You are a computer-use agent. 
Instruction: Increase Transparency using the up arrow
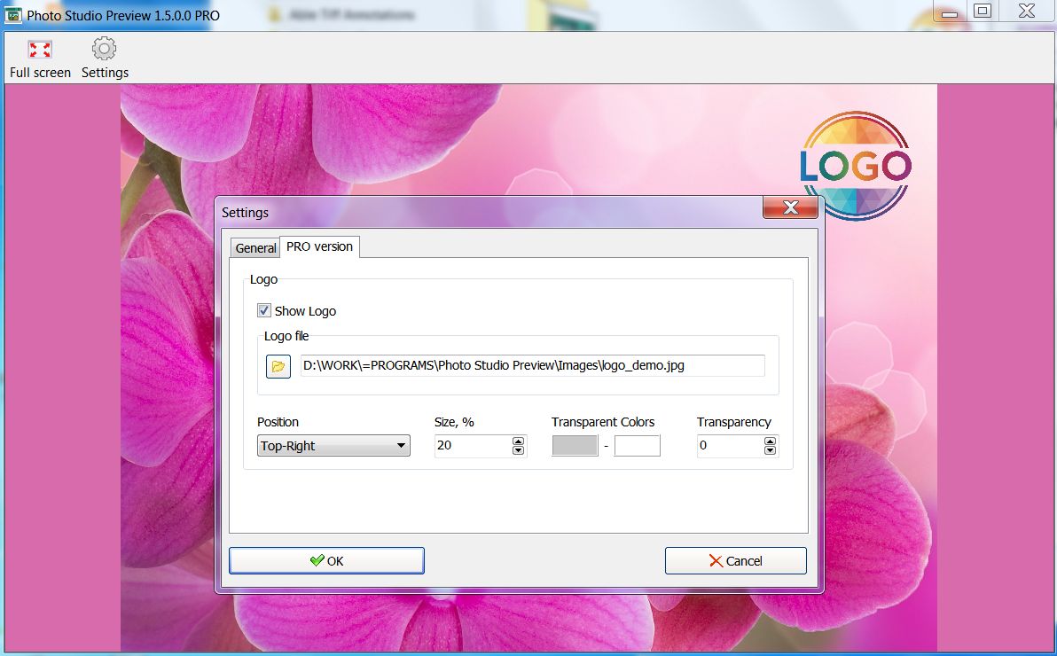click(770, 441)
